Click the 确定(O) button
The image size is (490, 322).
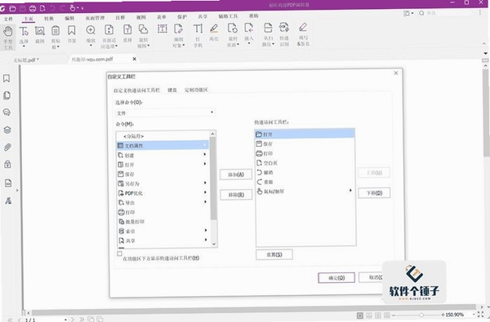coord(336,278)
